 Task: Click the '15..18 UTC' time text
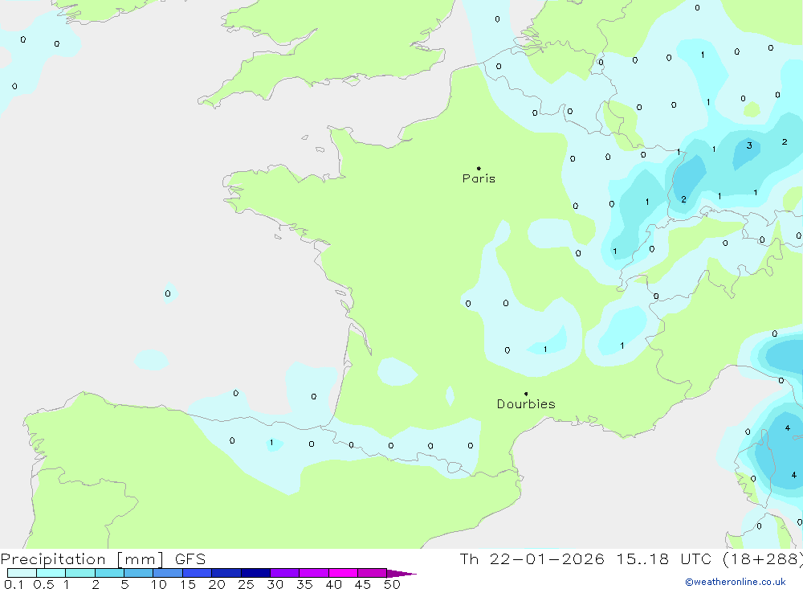pos(664,559)
